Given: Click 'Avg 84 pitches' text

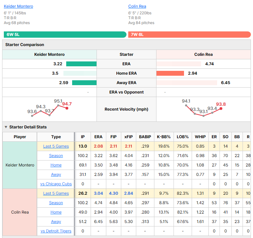Looking at the screenshot, I should [141, 23].
